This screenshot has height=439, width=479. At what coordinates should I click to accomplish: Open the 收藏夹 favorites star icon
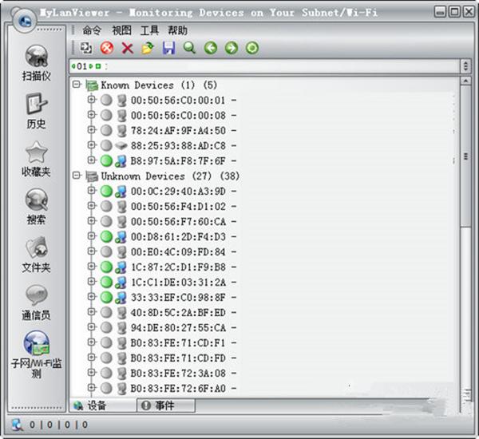(37, 152)
